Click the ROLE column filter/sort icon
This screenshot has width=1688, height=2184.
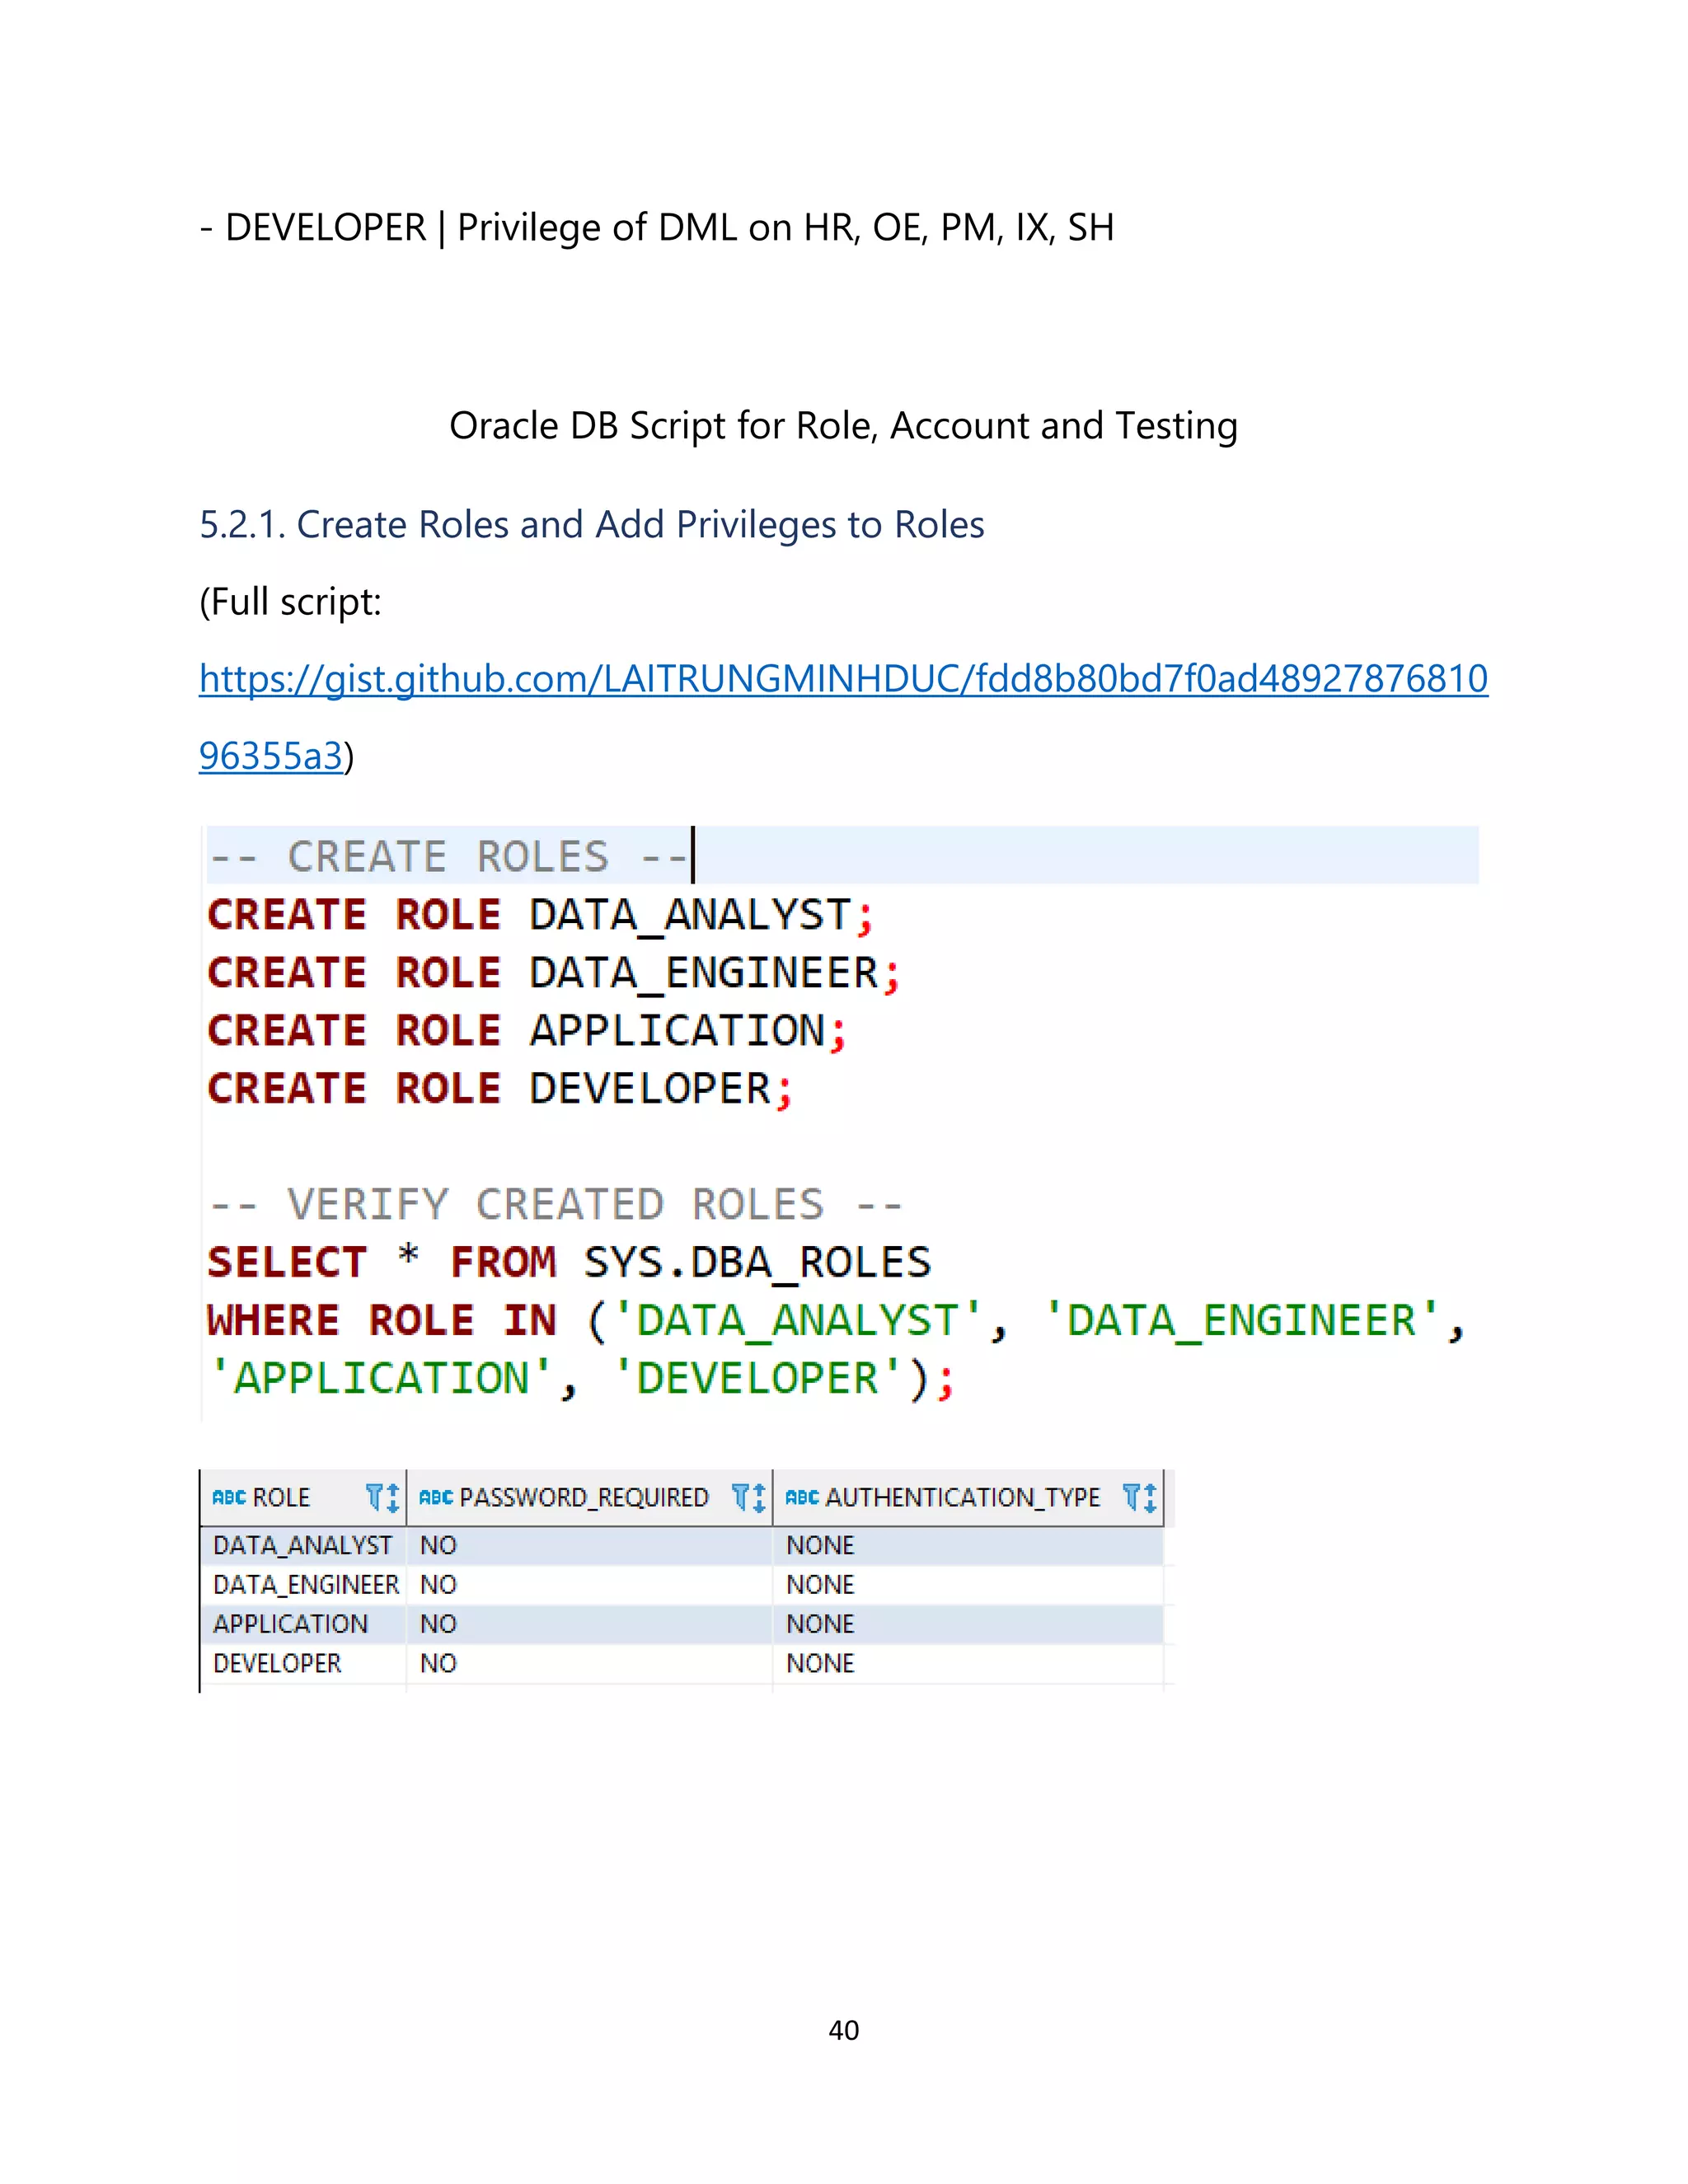(x=382, y=1497)
